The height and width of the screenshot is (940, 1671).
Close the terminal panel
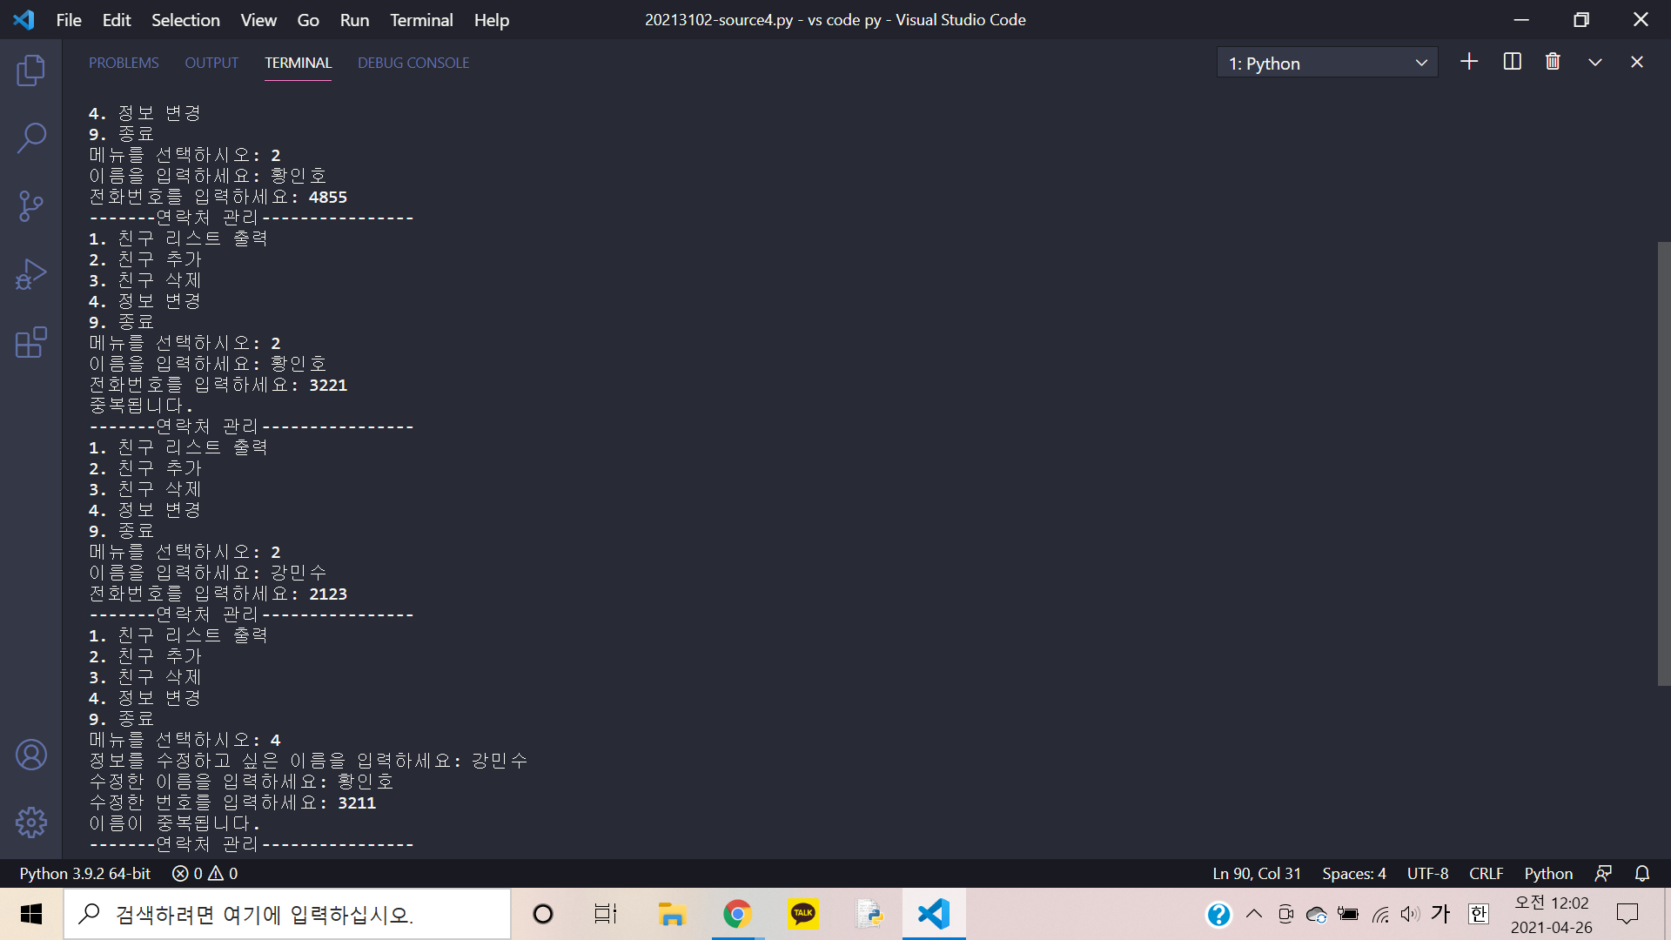(x=1637, y=62)
